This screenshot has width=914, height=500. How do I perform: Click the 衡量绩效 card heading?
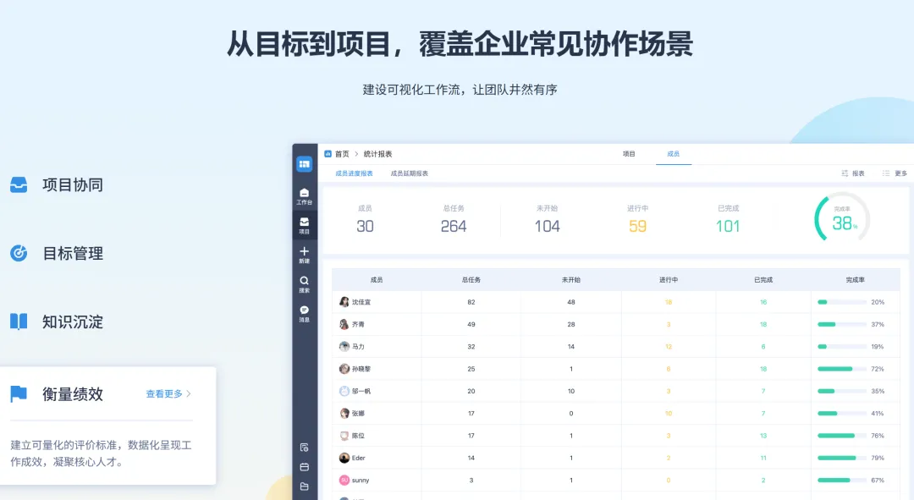73,394
